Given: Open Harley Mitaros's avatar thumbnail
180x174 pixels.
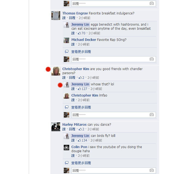Looking at the screenshot, I should click(56, 127).
